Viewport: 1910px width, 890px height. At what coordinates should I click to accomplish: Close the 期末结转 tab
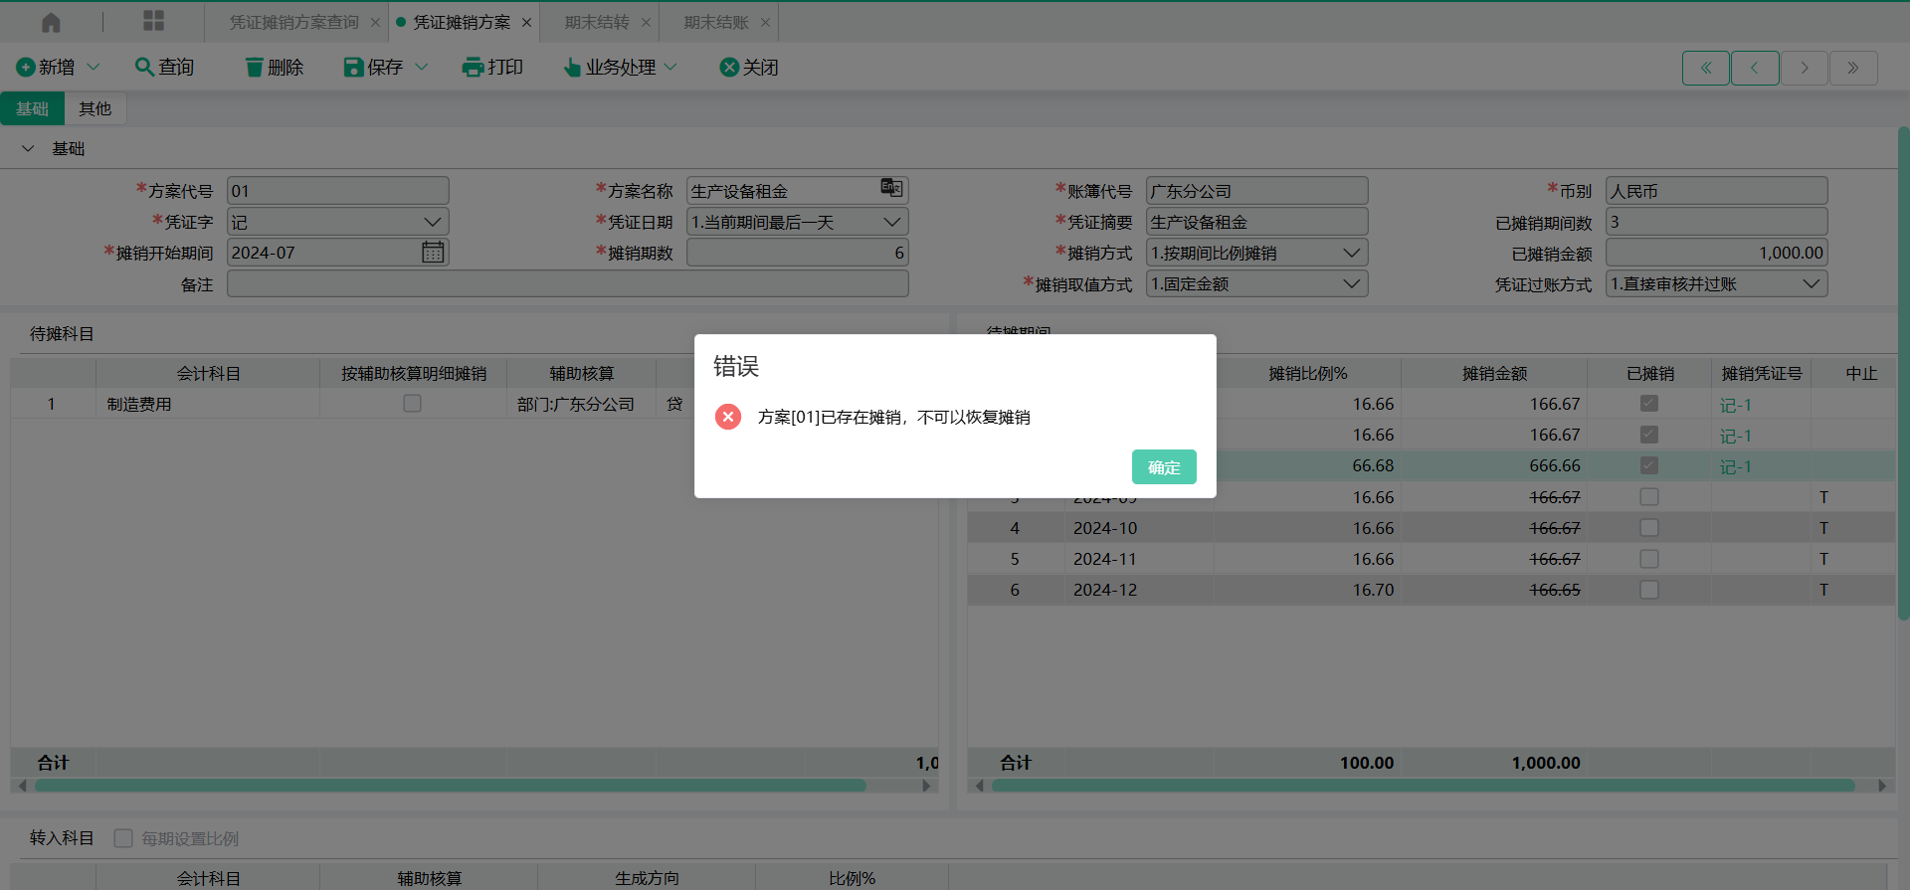[x=646, y=22]
